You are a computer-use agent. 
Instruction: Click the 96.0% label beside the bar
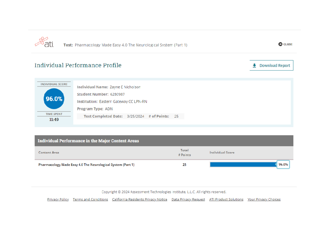(283, 164)
